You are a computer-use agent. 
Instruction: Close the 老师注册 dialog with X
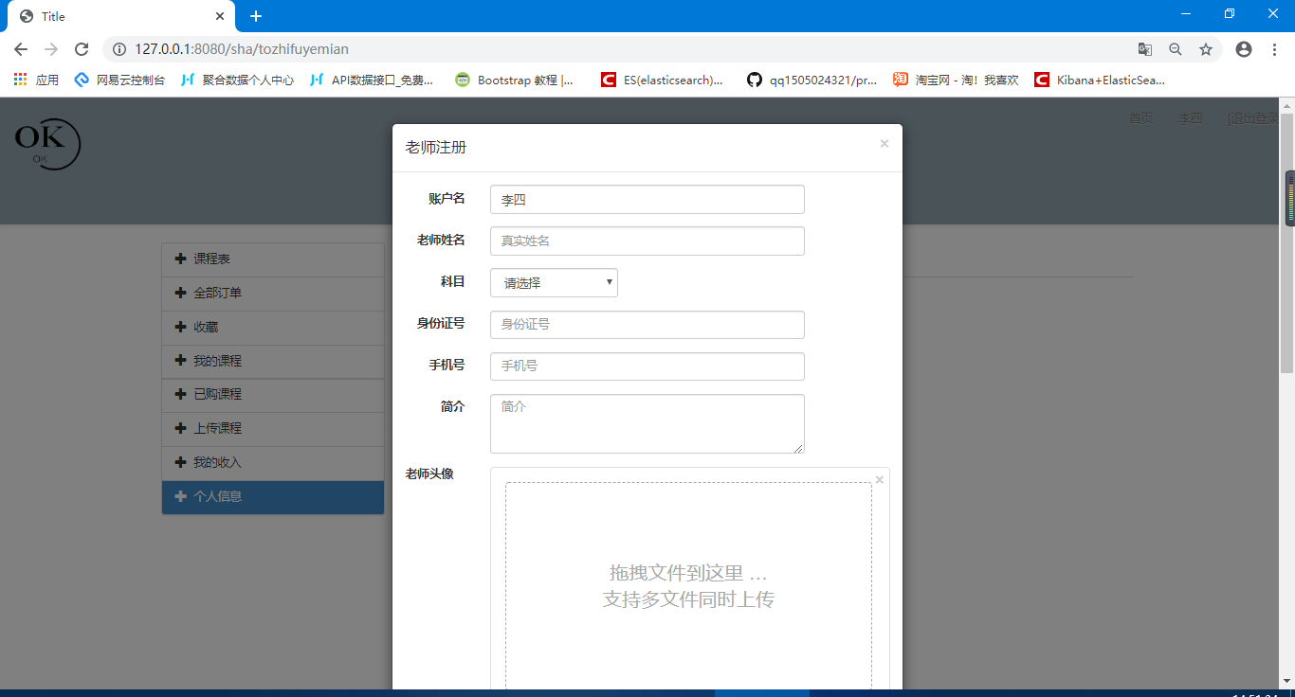(x=884, y=144)
